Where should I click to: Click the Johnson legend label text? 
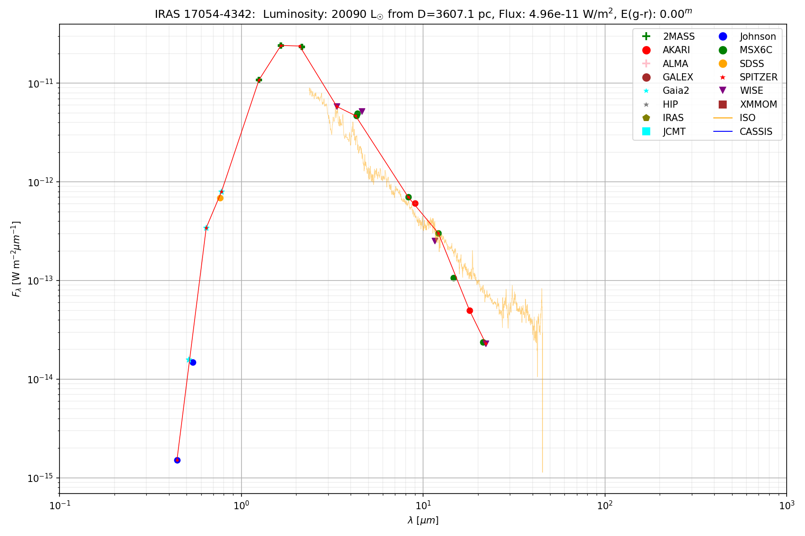758,37
